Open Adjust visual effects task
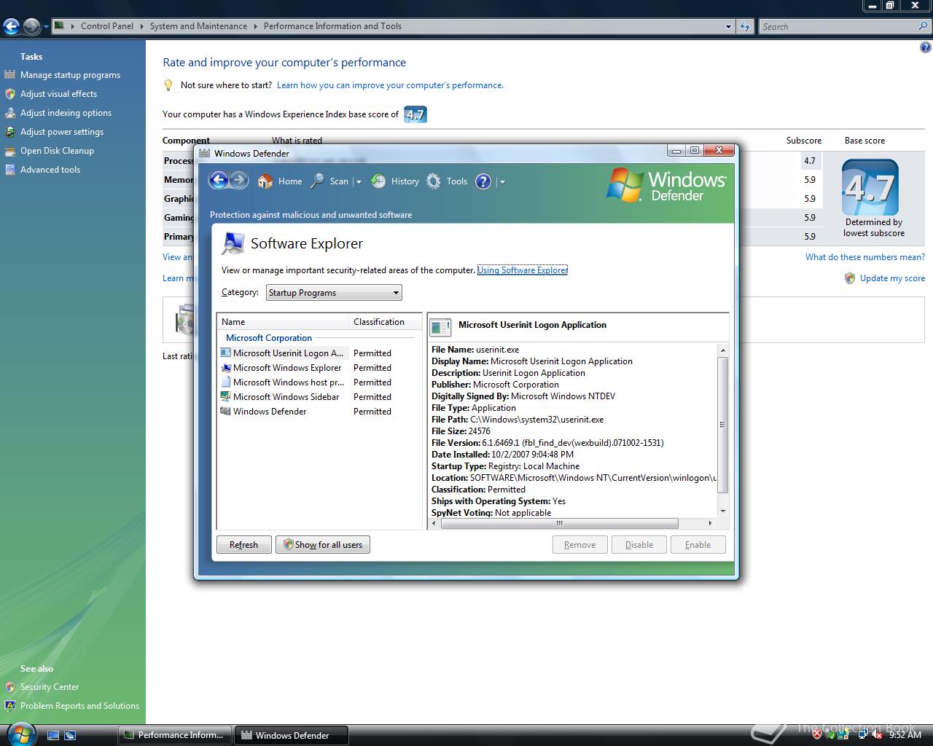The height and width of the screenshot is (746, 933). click(x=58, y=94)
